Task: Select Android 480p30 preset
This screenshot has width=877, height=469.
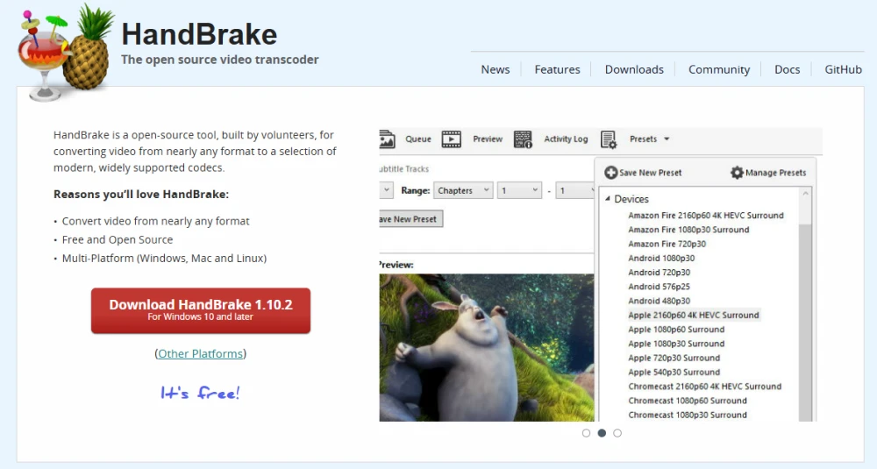Action: coord(659,301)
